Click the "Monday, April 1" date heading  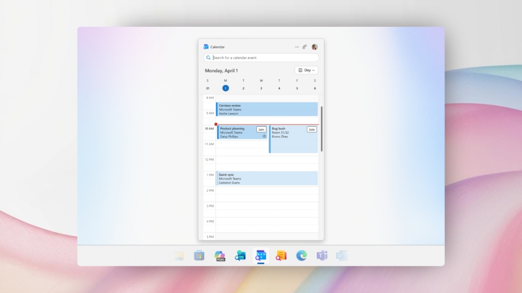click(221, 71)
